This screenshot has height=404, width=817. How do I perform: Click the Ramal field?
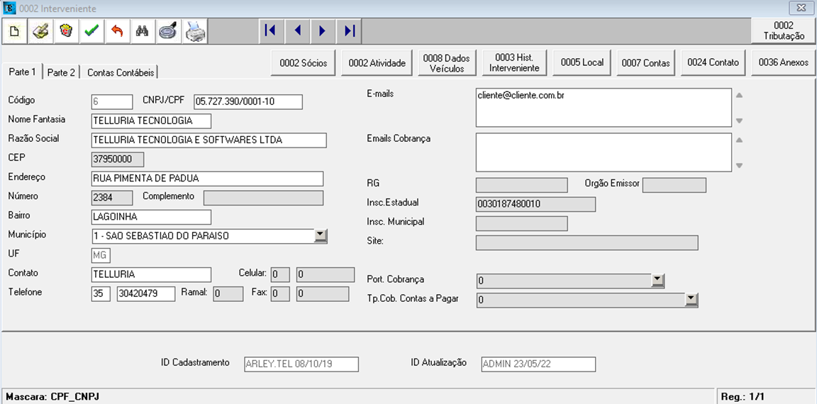tap(228, 293)
